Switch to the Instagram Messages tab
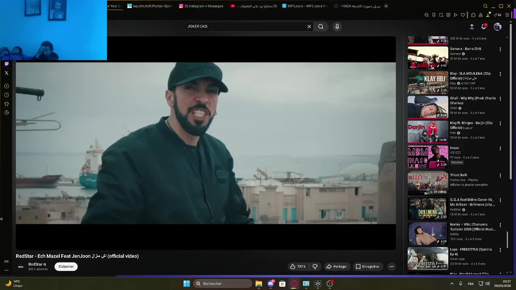This screenshot has width=516, height=290. pos(202,6)
